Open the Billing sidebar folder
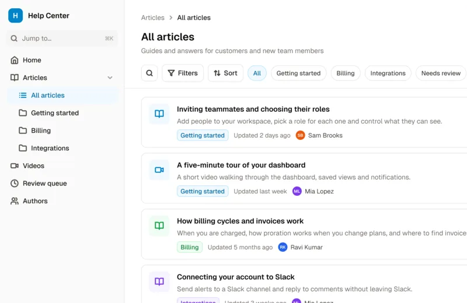 (x=62, y=131)
